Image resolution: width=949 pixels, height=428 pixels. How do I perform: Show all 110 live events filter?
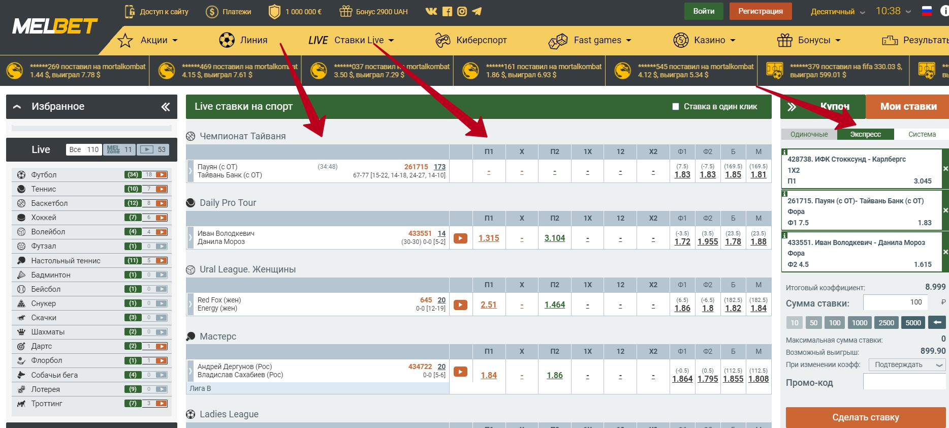point(84,149)
